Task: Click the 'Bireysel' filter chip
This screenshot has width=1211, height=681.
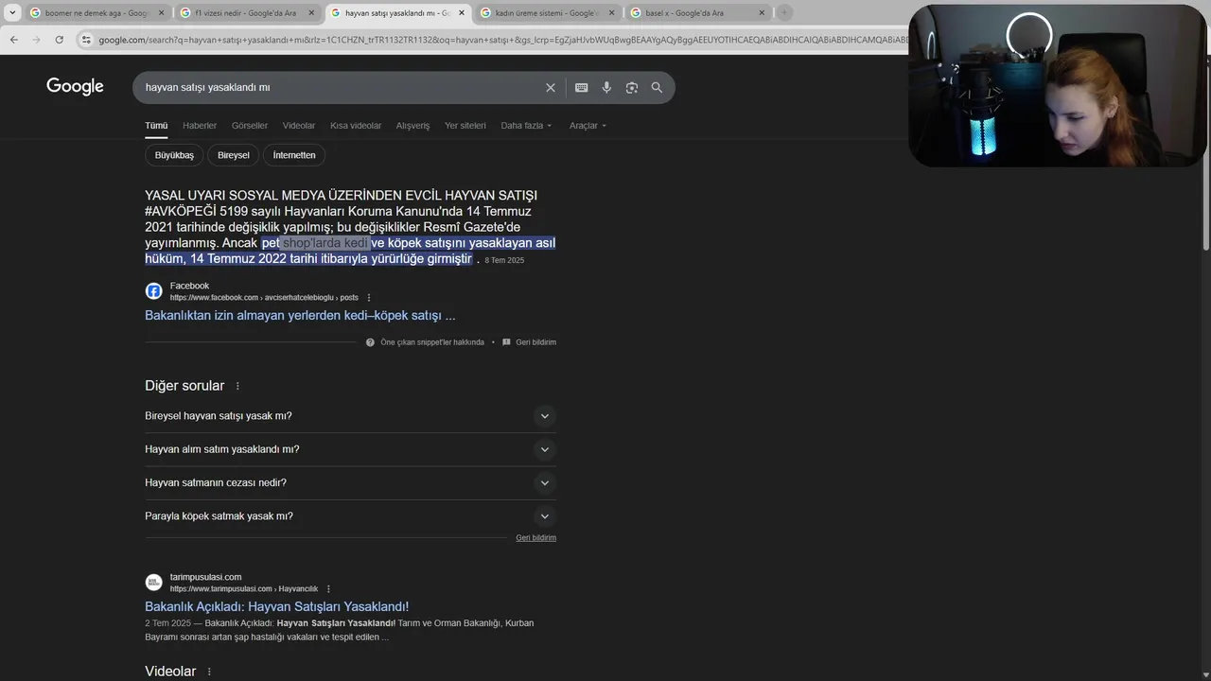Action: [234, 155]
